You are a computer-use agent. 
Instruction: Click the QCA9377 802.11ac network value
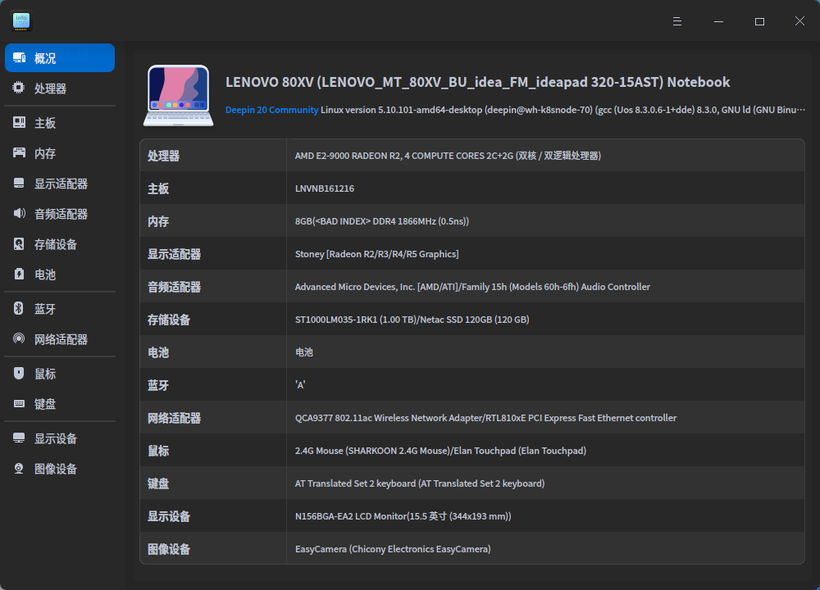point(485,418)
